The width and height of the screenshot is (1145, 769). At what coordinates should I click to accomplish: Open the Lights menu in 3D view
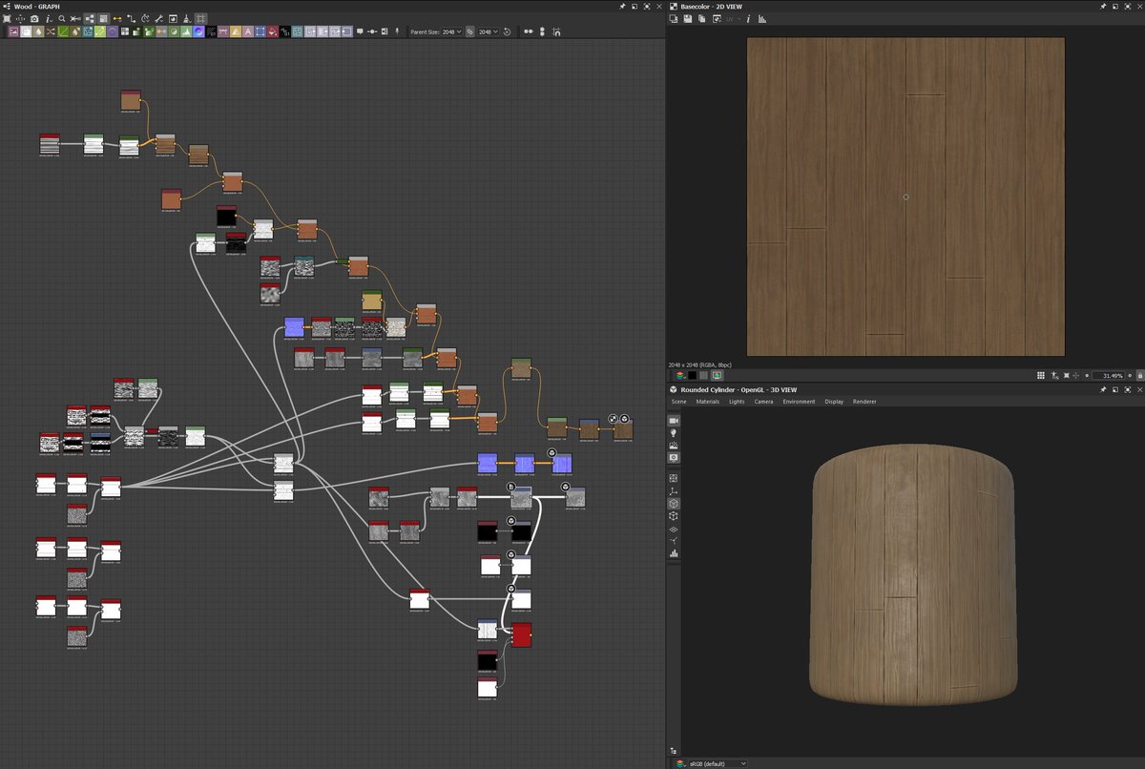[x=737, y=402]
